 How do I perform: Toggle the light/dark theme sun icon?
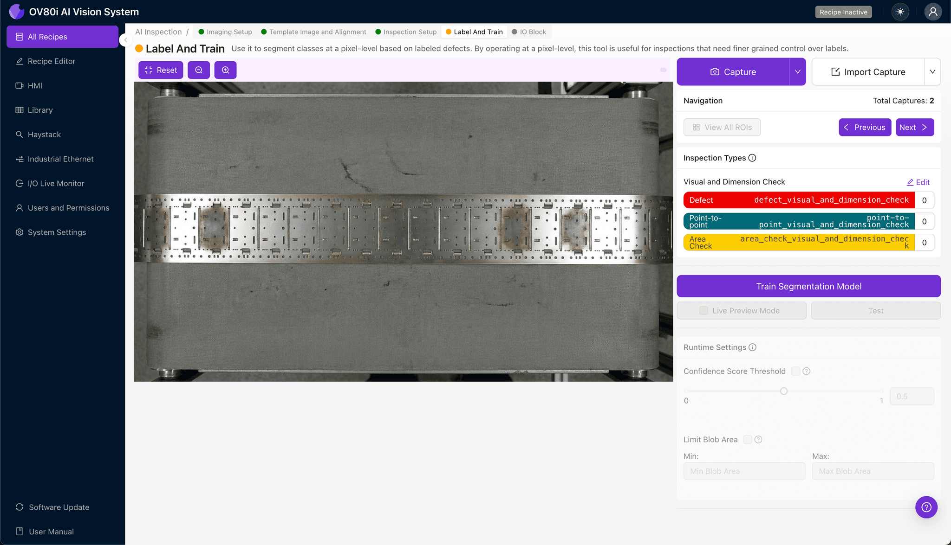click(900, 12)
